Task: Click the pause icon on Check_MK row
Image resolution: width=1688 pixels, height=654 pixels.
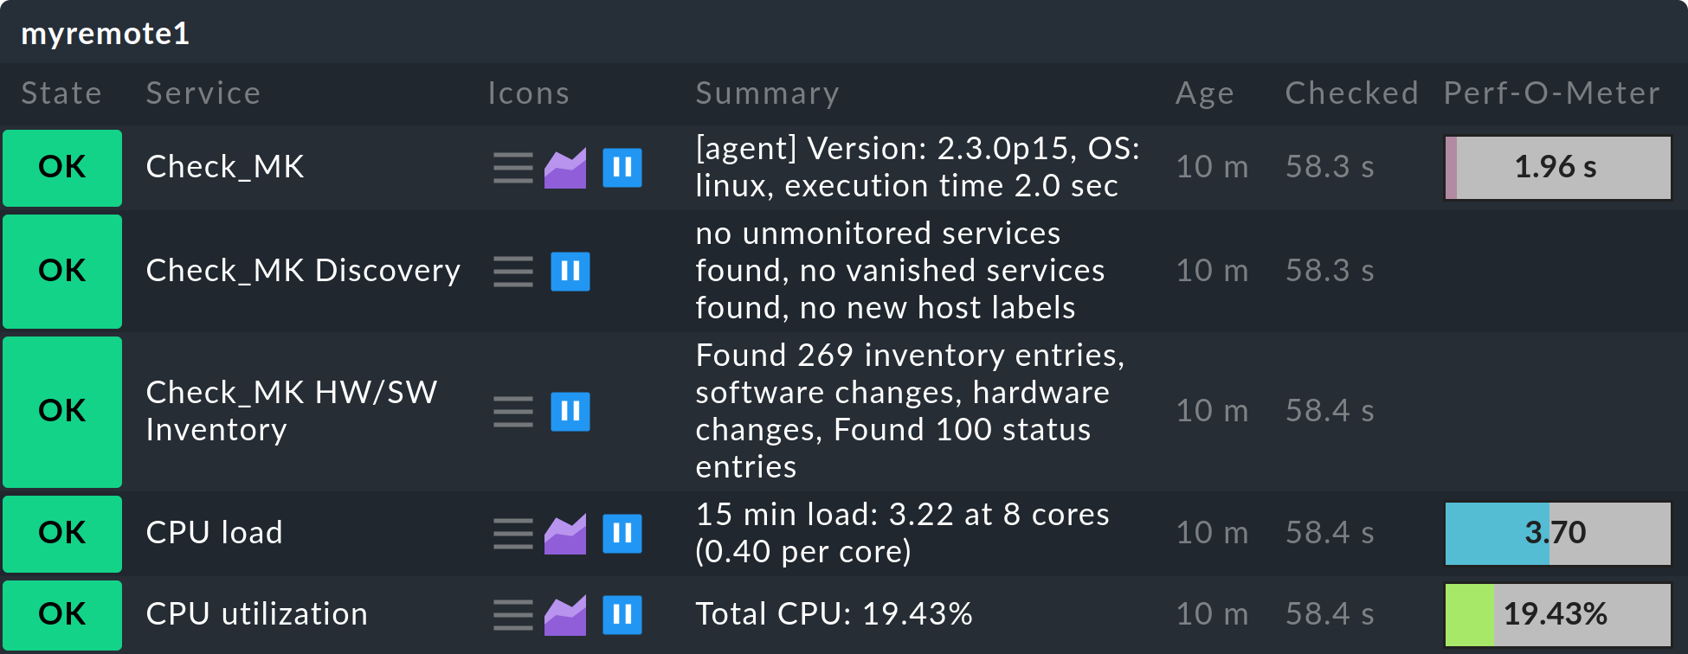Action: [622, 169]
